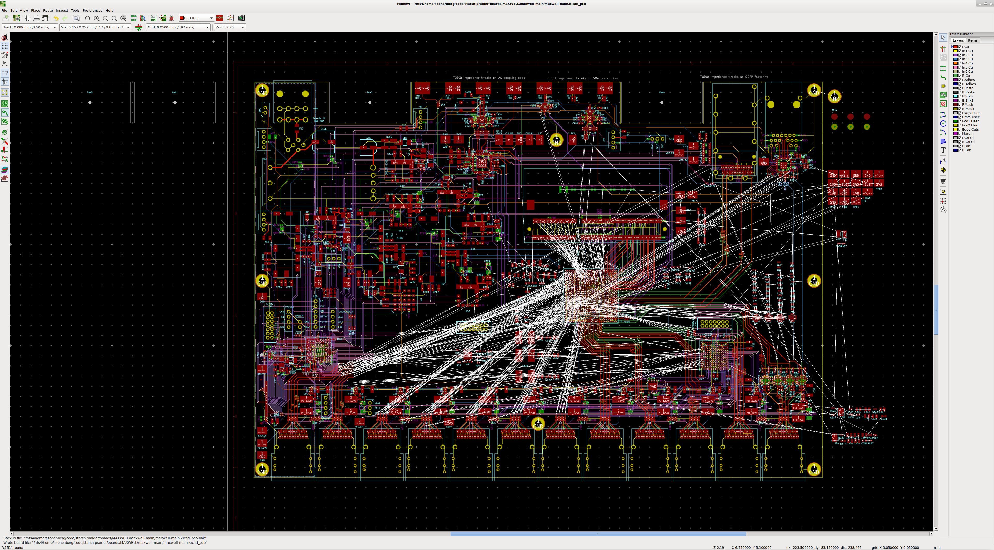The width and height of the screenshot is (994, 550).
Task: Open the footprint editor icon
Action: click(x=134, y=18)
